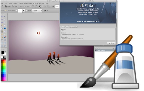Swap primary and secondary colors arrow
Viewport: 144px width, 91px height.
click(5, 51)
